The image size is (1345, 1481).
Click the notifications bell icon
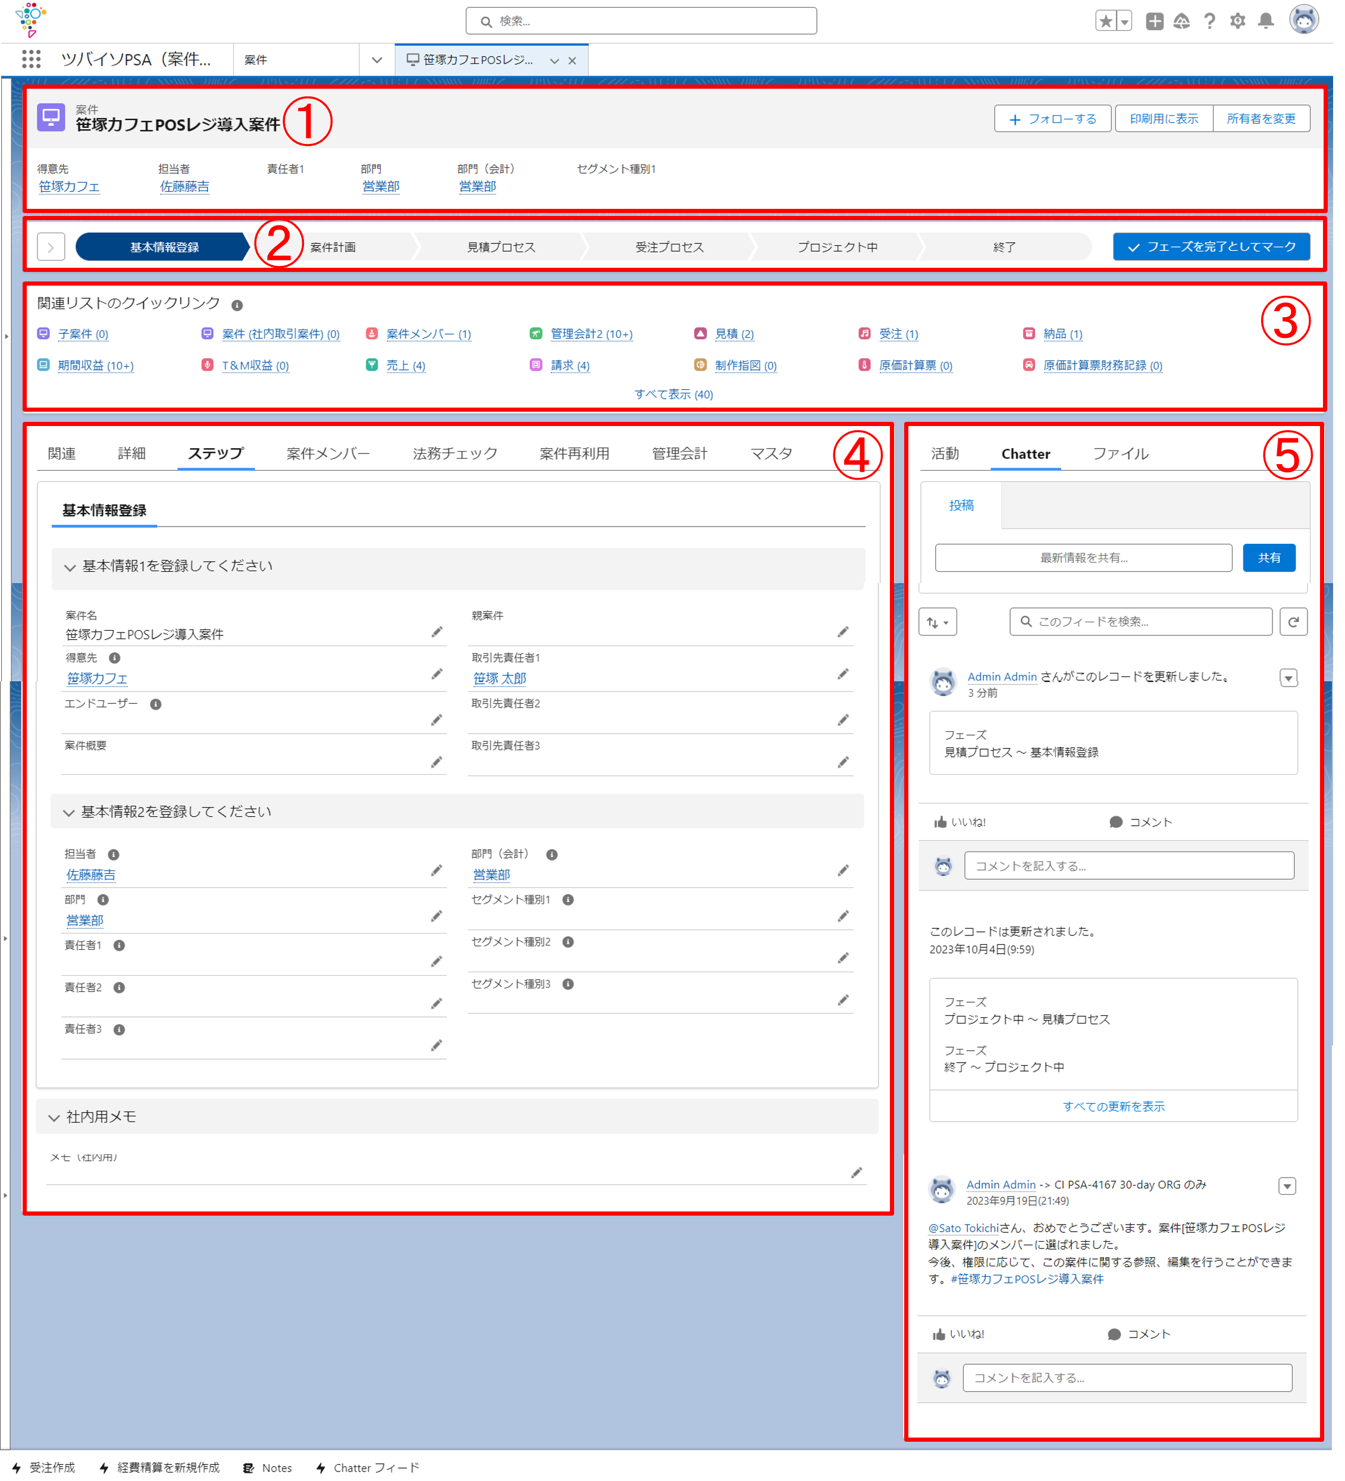point(1266,21)
